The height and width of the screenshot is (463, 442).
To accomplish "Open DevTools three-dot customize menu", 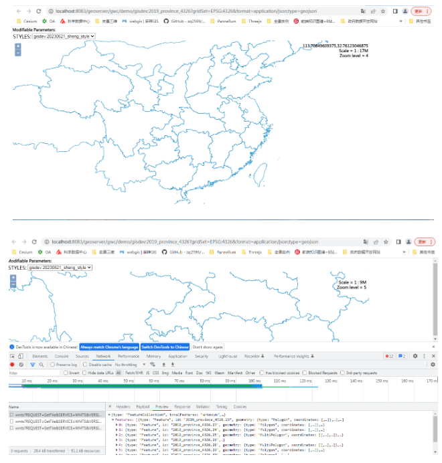I will pos(425,356).
